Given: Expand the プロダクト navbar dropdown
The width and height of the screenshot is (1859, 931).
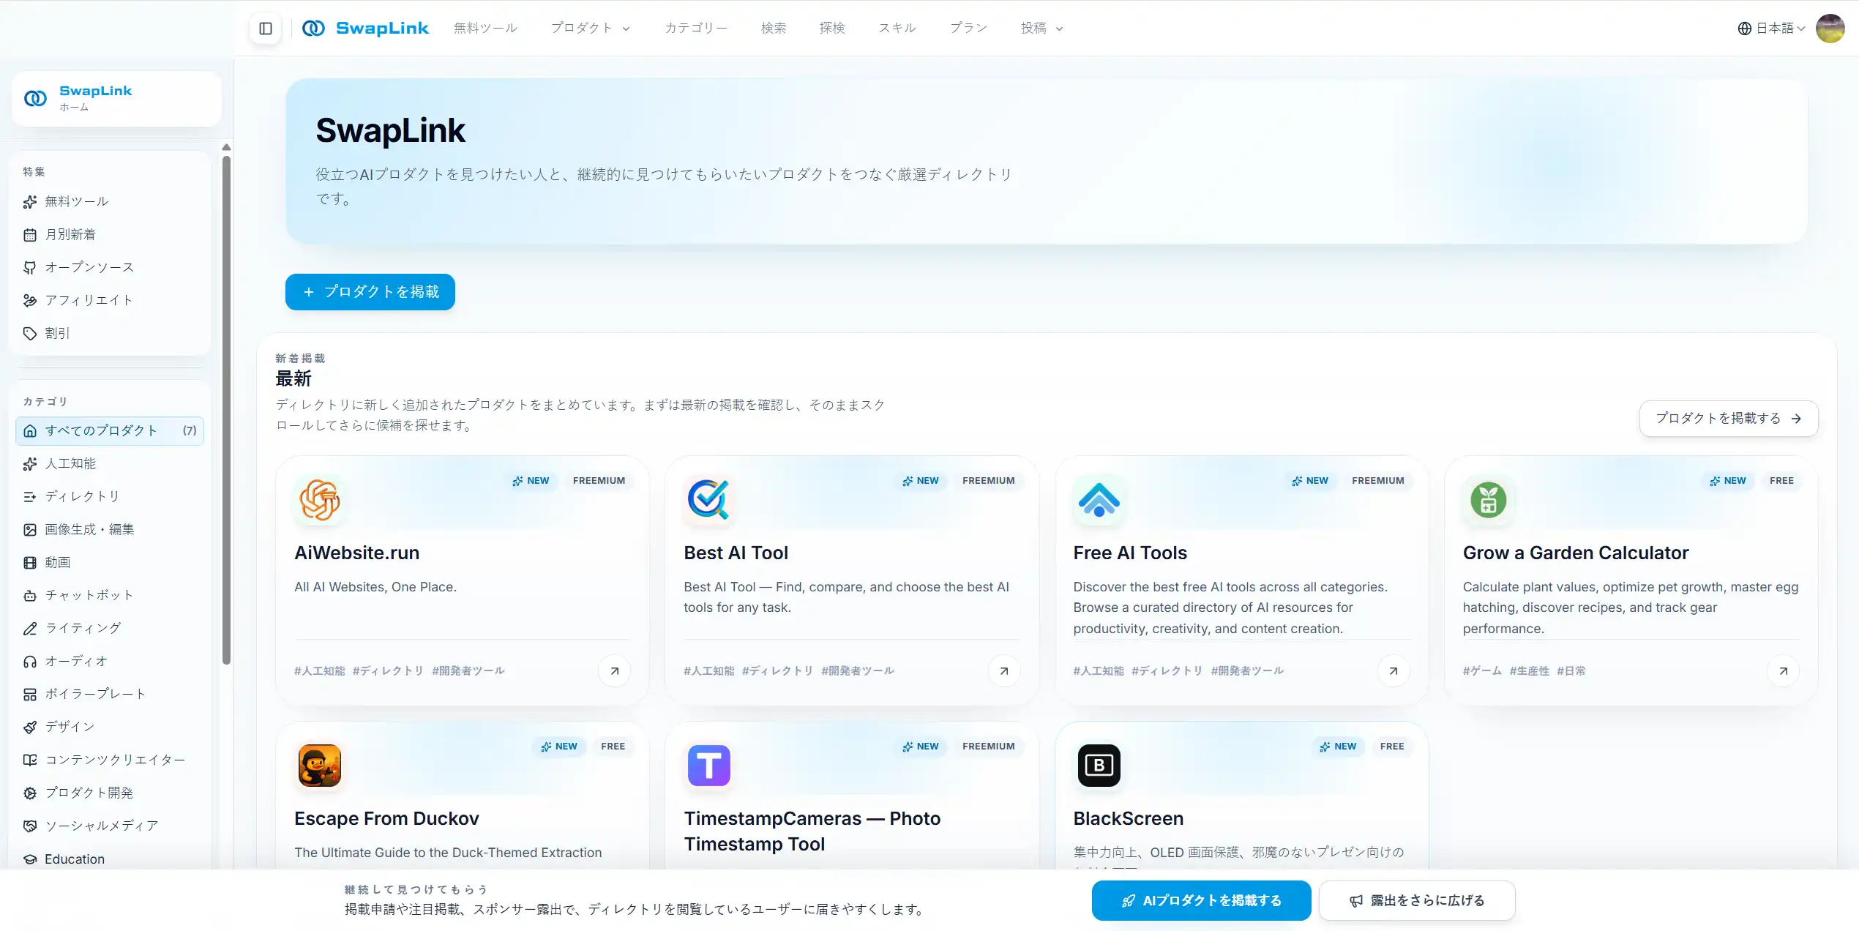Looking at the screenshot, I should click(591, 29).
